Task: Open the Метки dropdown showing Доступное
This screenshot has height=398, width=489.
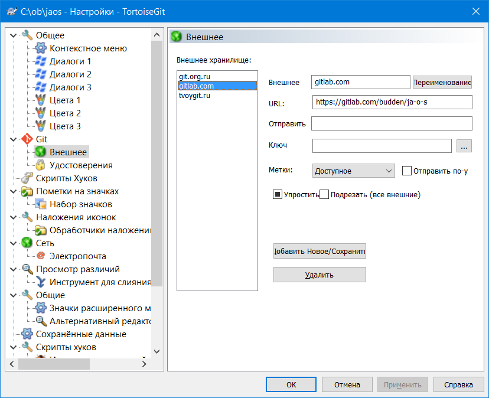Action: click(353, 171)
